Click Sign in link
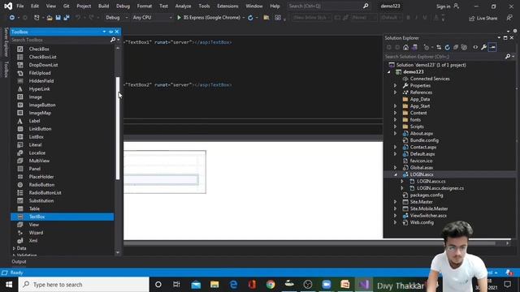This screenshot has width=520, height=292. click(443, 6)
